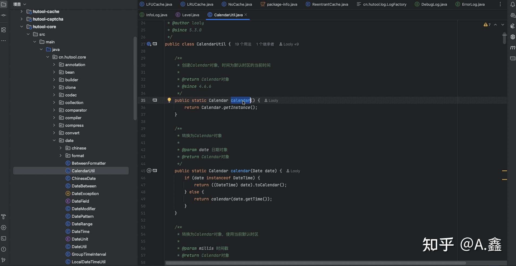Viewport: 516px width, 266px height.
Task: Show more tool windows ellipsis in left sidebar
Action: tap(4, 41)
